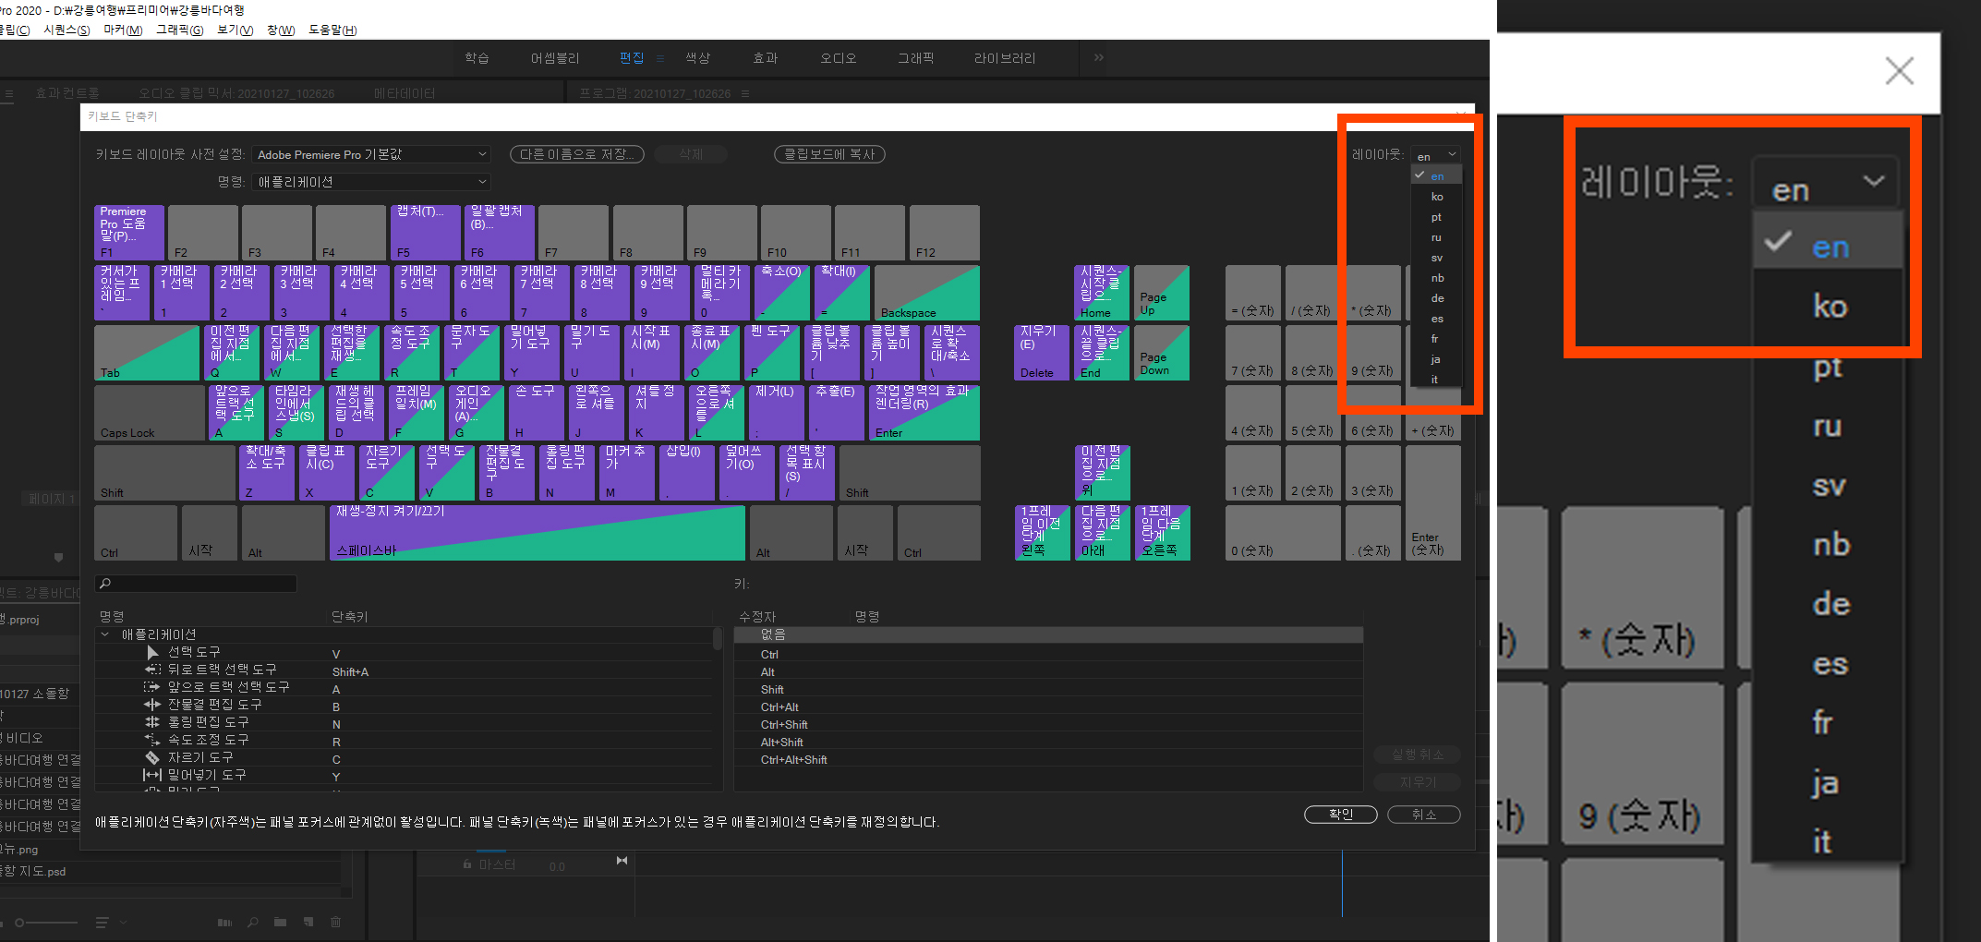Click the 자르기 도구 razor icon
The image size is (1981, 942).
tap(152, 757)
